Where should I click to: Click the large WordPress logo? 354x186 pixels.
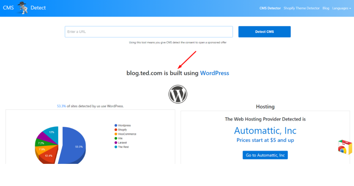[x=178, y=94]
